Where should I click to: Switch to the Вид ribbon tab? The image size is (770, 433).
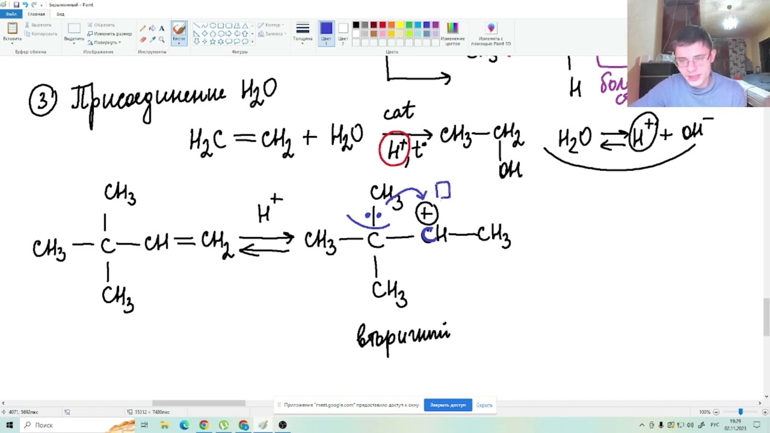click(60, 14)
